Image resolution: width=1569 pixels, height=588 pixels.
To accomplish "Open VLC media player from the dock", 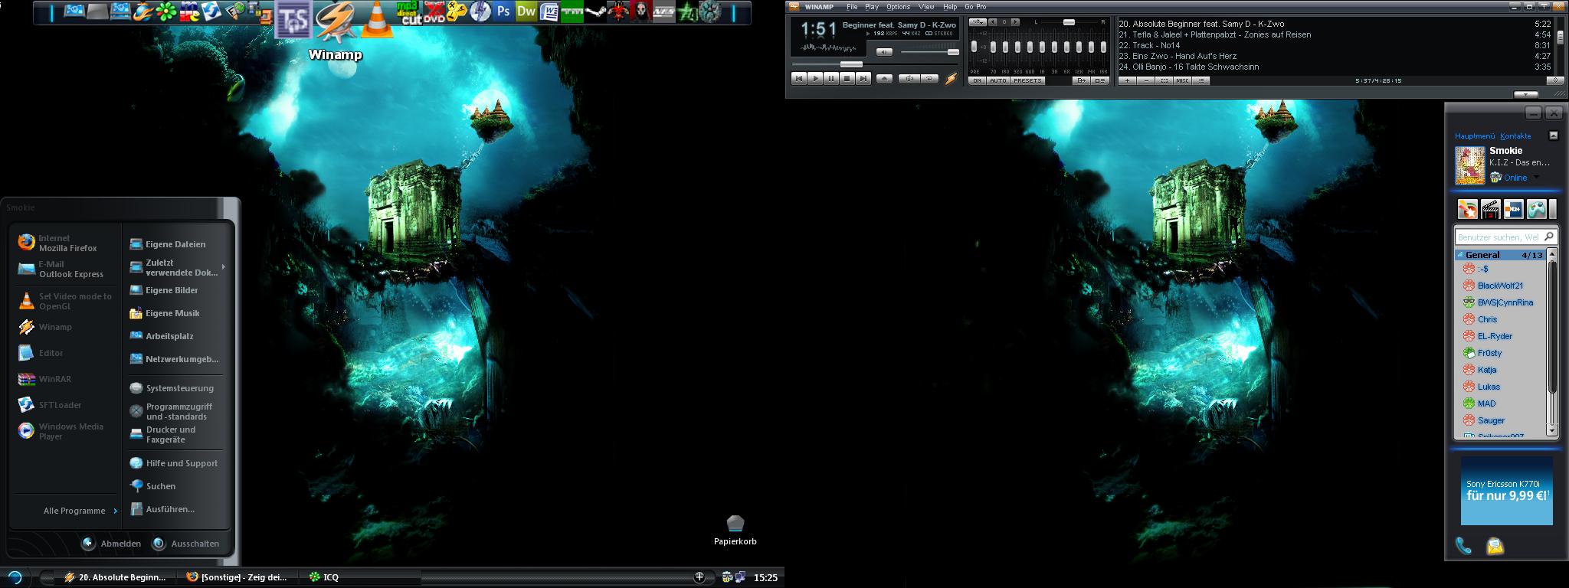I will point(377,18).
